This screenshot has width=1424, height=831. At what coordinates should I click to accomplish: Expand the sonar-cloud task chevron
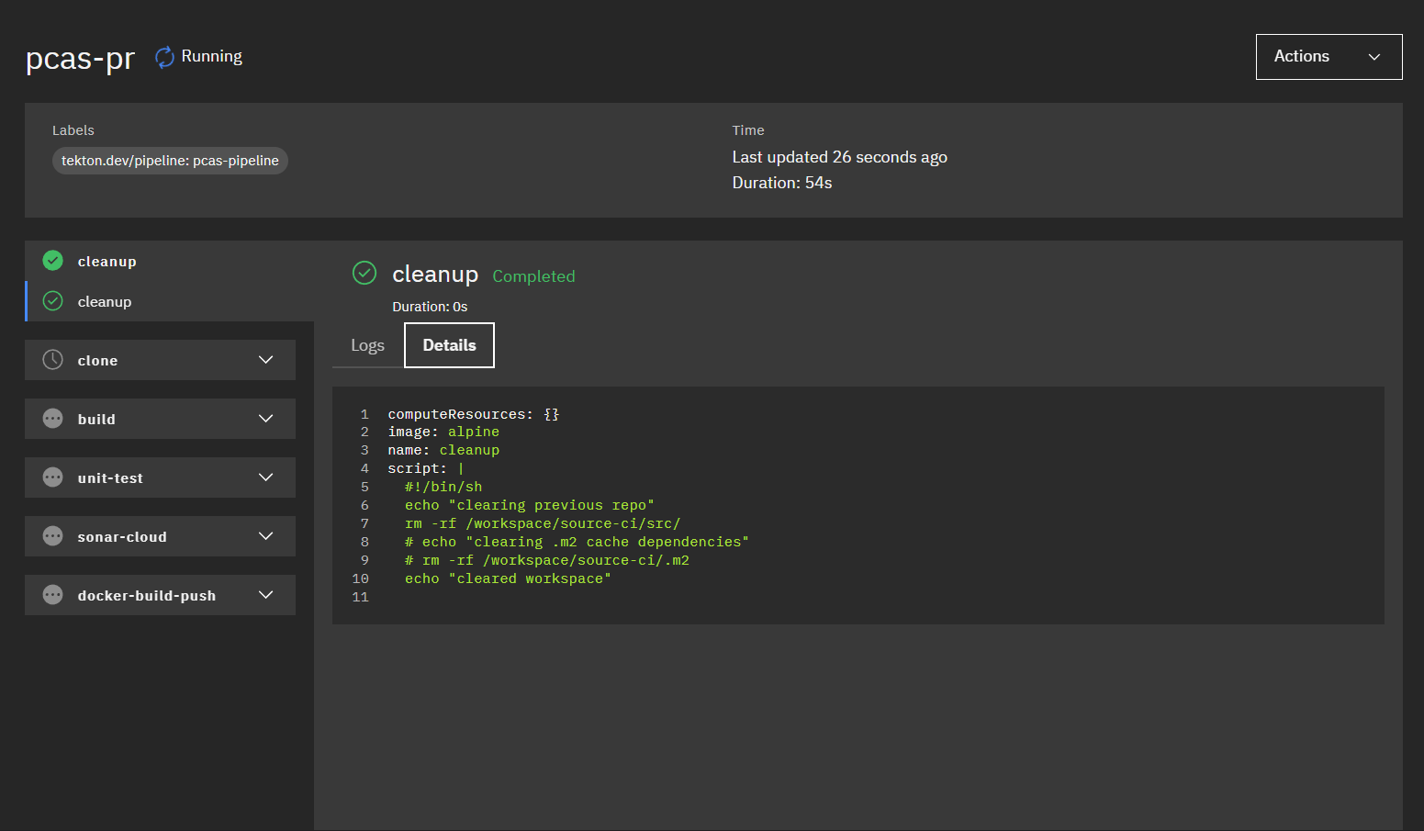[x=266, y=536]
